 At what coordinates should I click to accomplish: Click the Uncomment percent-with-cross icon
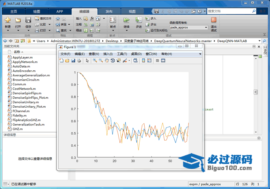[x=92, y=25]
